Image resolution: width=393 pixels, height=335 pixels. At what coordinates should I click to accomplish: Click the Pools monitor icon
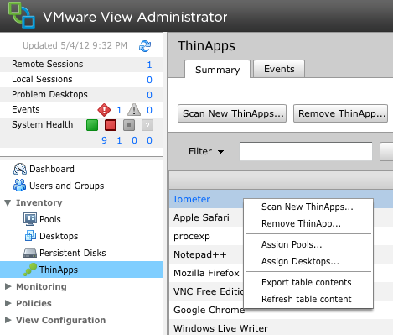click(x=30, y=219)
